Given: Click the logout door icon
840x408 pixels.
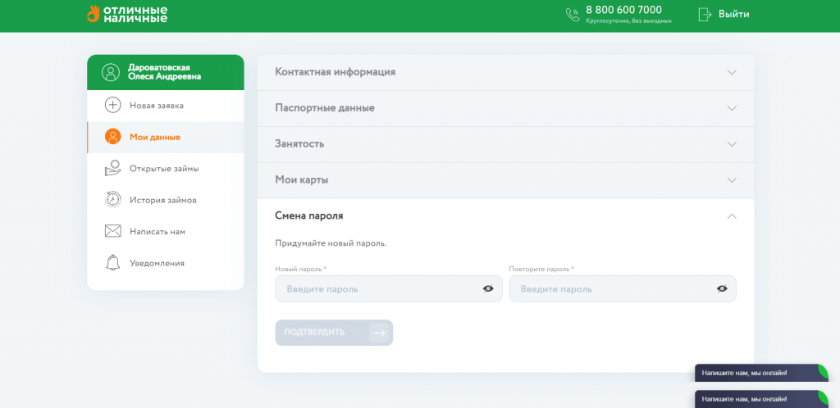Looking at the screenshot, I should coord(704,14).
